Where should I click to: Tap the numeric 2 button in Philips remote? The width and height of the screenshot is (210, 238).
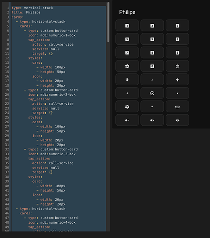click(152, 26)
